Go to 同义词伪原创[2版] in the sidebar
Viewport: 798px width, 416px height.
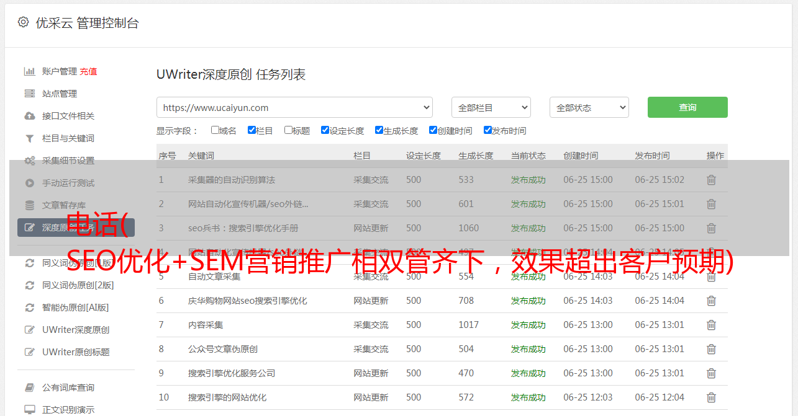click(78, 285)
